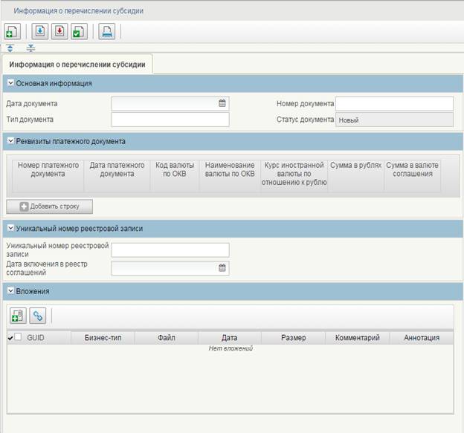Collapse the Основная информация section

click(x=10, y=83)
